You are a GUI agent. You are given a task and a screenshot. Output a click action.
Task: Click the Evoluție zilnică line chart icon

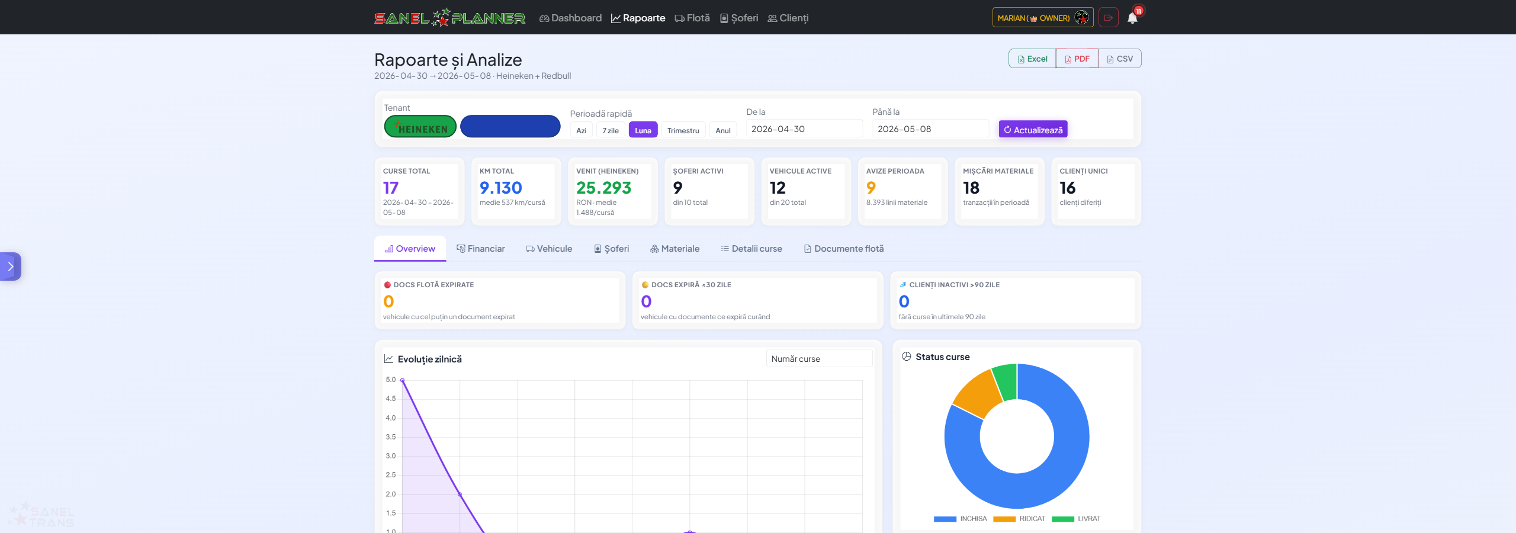pyautogui.click(x=388, y=359)
